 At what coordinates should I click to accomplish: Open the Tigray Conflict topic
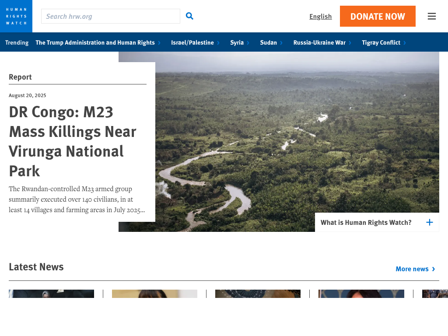click(381, 42)
